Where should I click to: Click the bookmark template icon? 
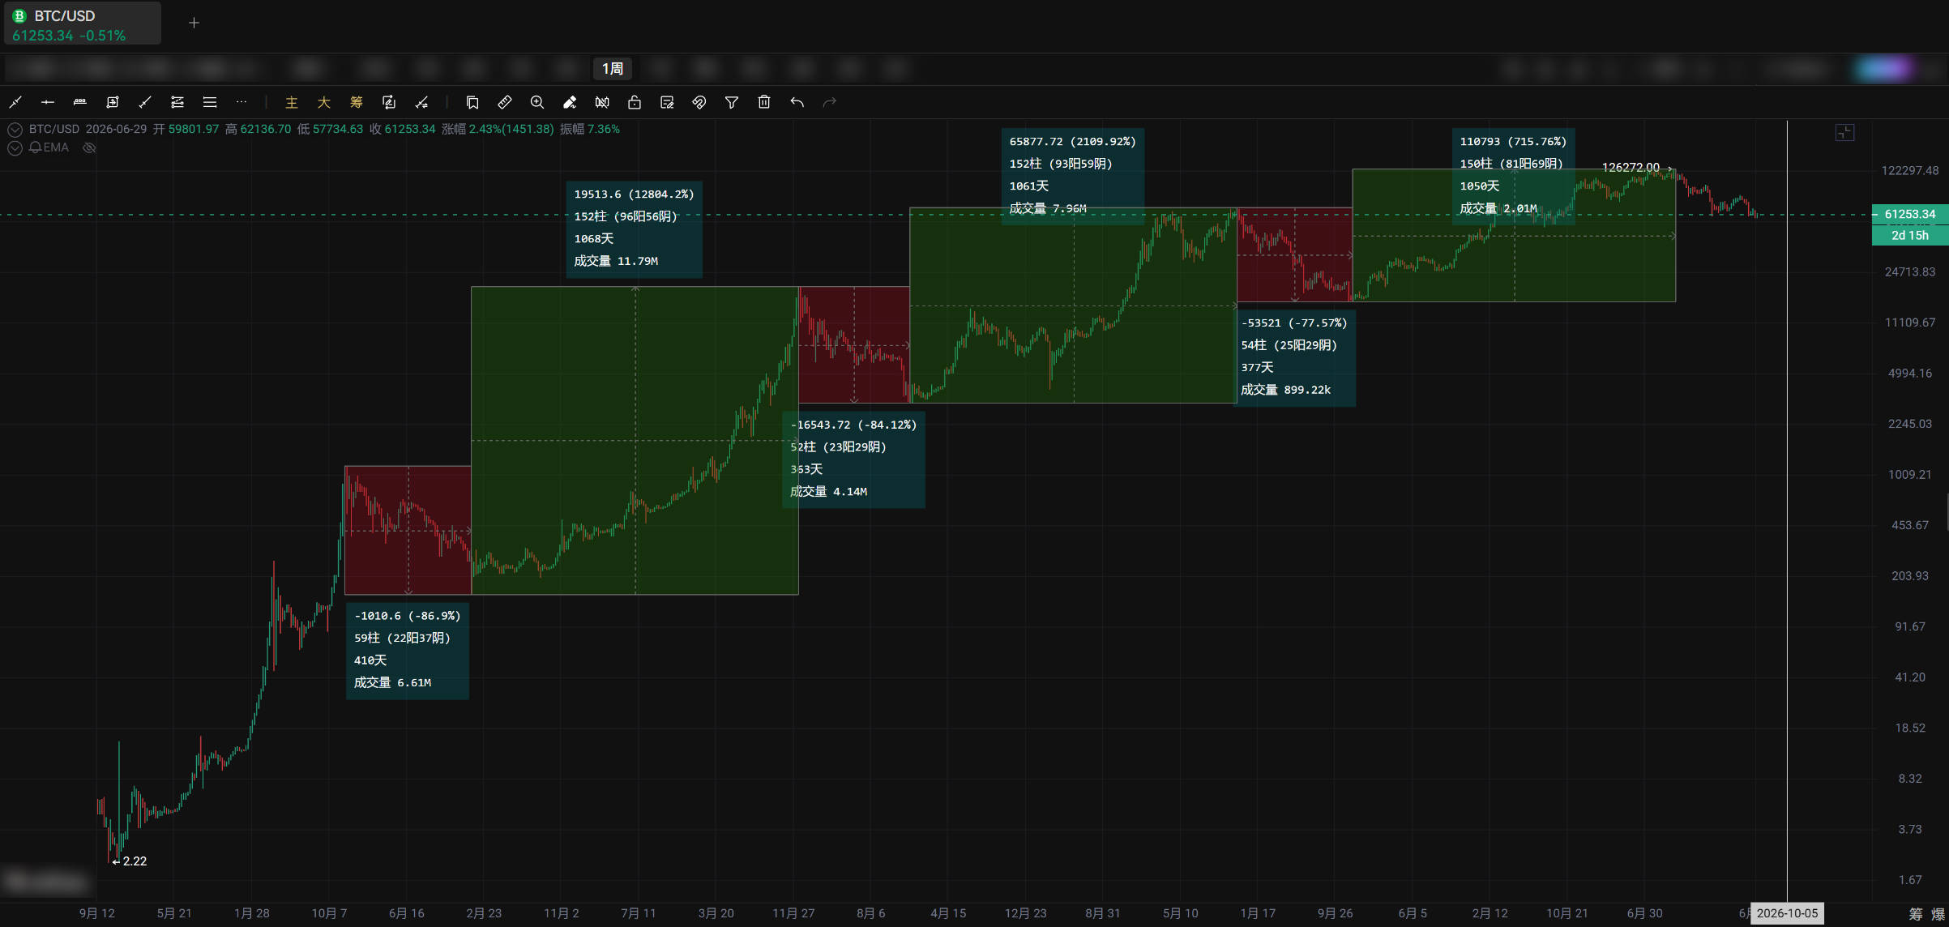point(472,102)
